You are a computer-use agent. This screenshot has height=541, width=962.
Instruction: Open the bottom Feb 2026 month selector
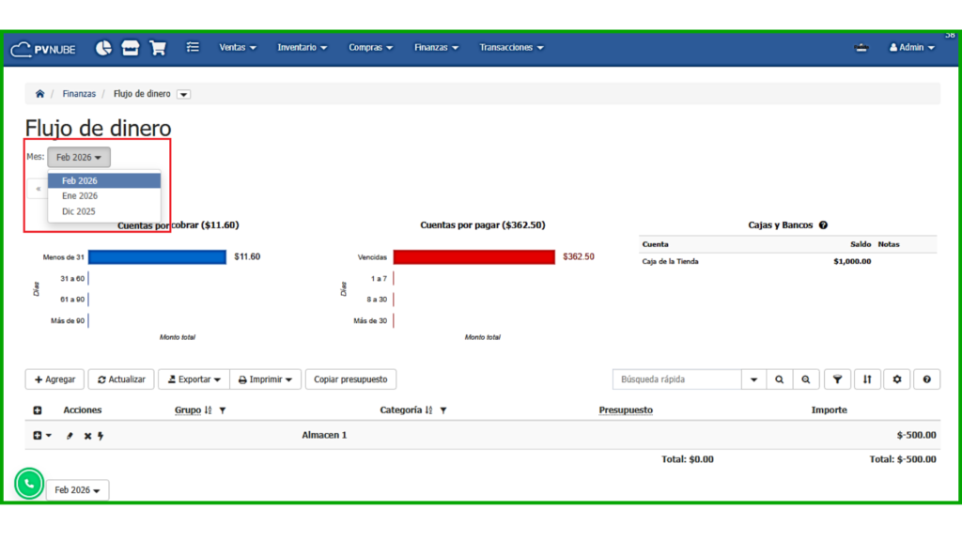[x=77, y=490]
